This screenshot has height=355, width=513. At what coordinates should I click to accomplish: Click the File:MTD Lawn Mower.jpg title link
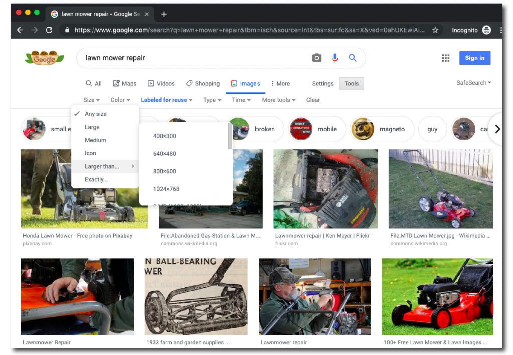pos(440,236)
